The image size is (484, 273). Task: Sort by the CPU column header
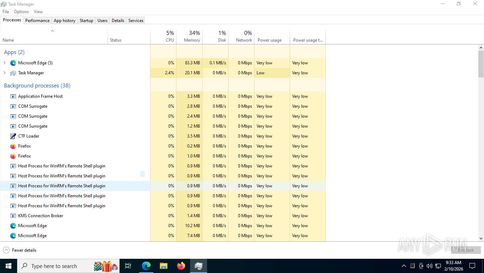pos(163,37)
